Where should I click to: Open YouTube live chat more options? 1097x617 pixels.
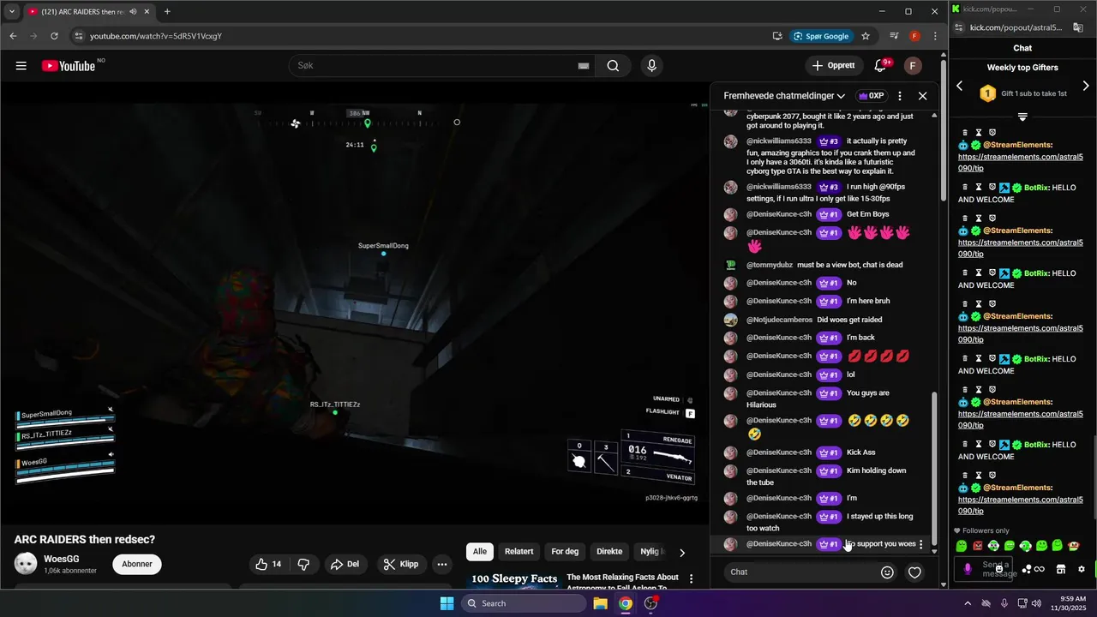900,96
